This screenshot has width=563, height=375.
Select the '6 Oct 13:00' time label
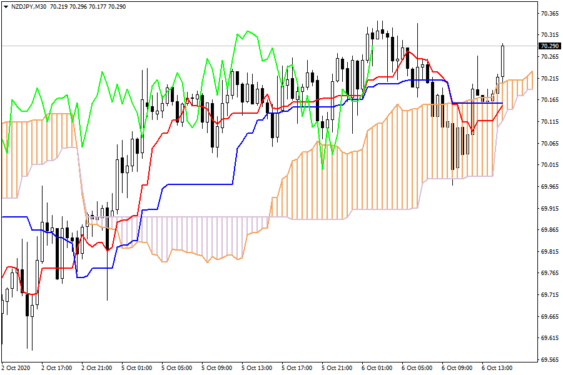coord(497,368)
